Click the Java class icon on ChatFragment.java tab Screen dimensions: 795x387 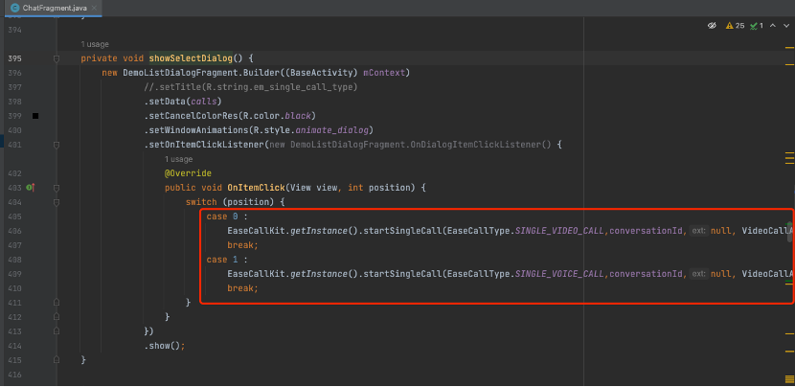(x=15, y=8)
